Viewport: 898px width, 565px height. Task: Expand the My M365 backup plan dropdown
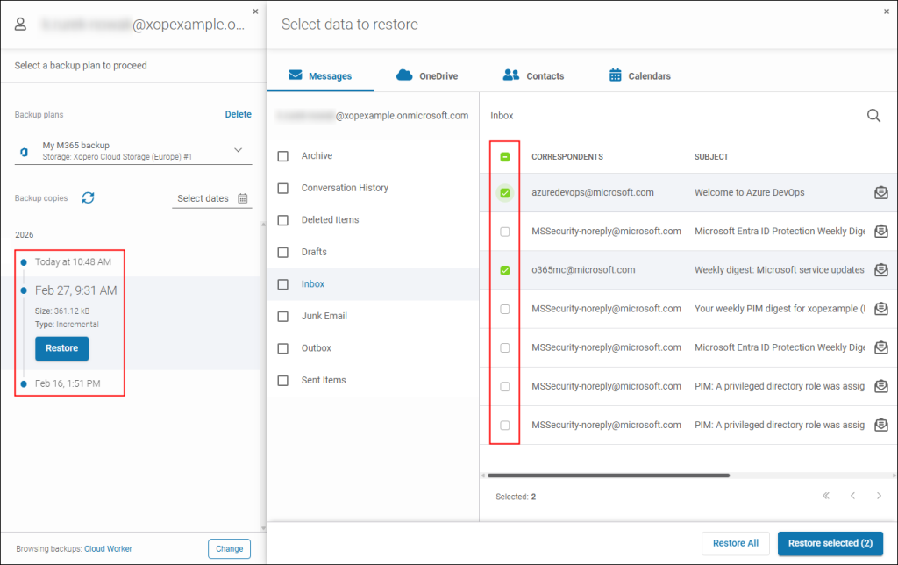[237, 149]
